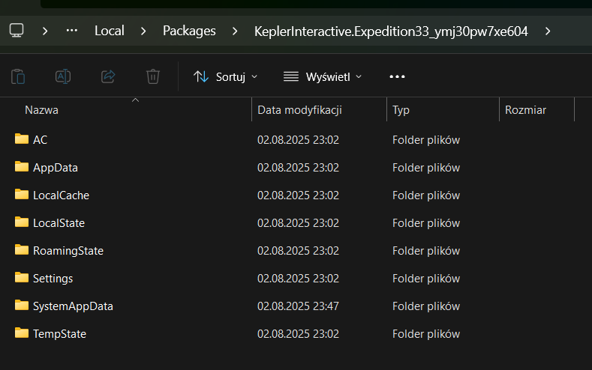Screen dimensions: 592x370
Task: Click the This PC monitor icon in breadcrumb
Action: coord(17,31)
